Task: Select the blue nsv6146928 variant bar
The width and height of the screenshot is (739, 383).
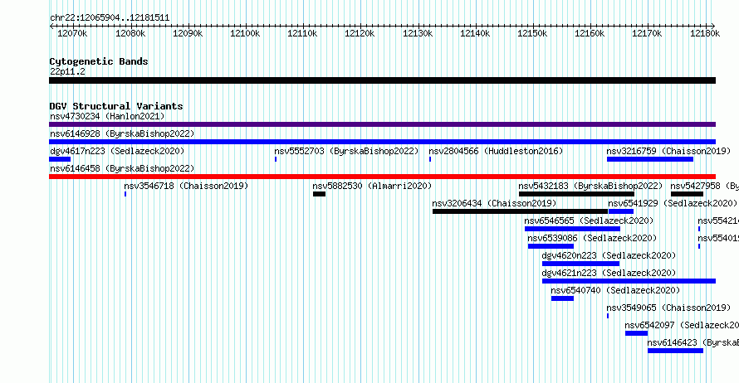Action: click(x=382, y=142)
